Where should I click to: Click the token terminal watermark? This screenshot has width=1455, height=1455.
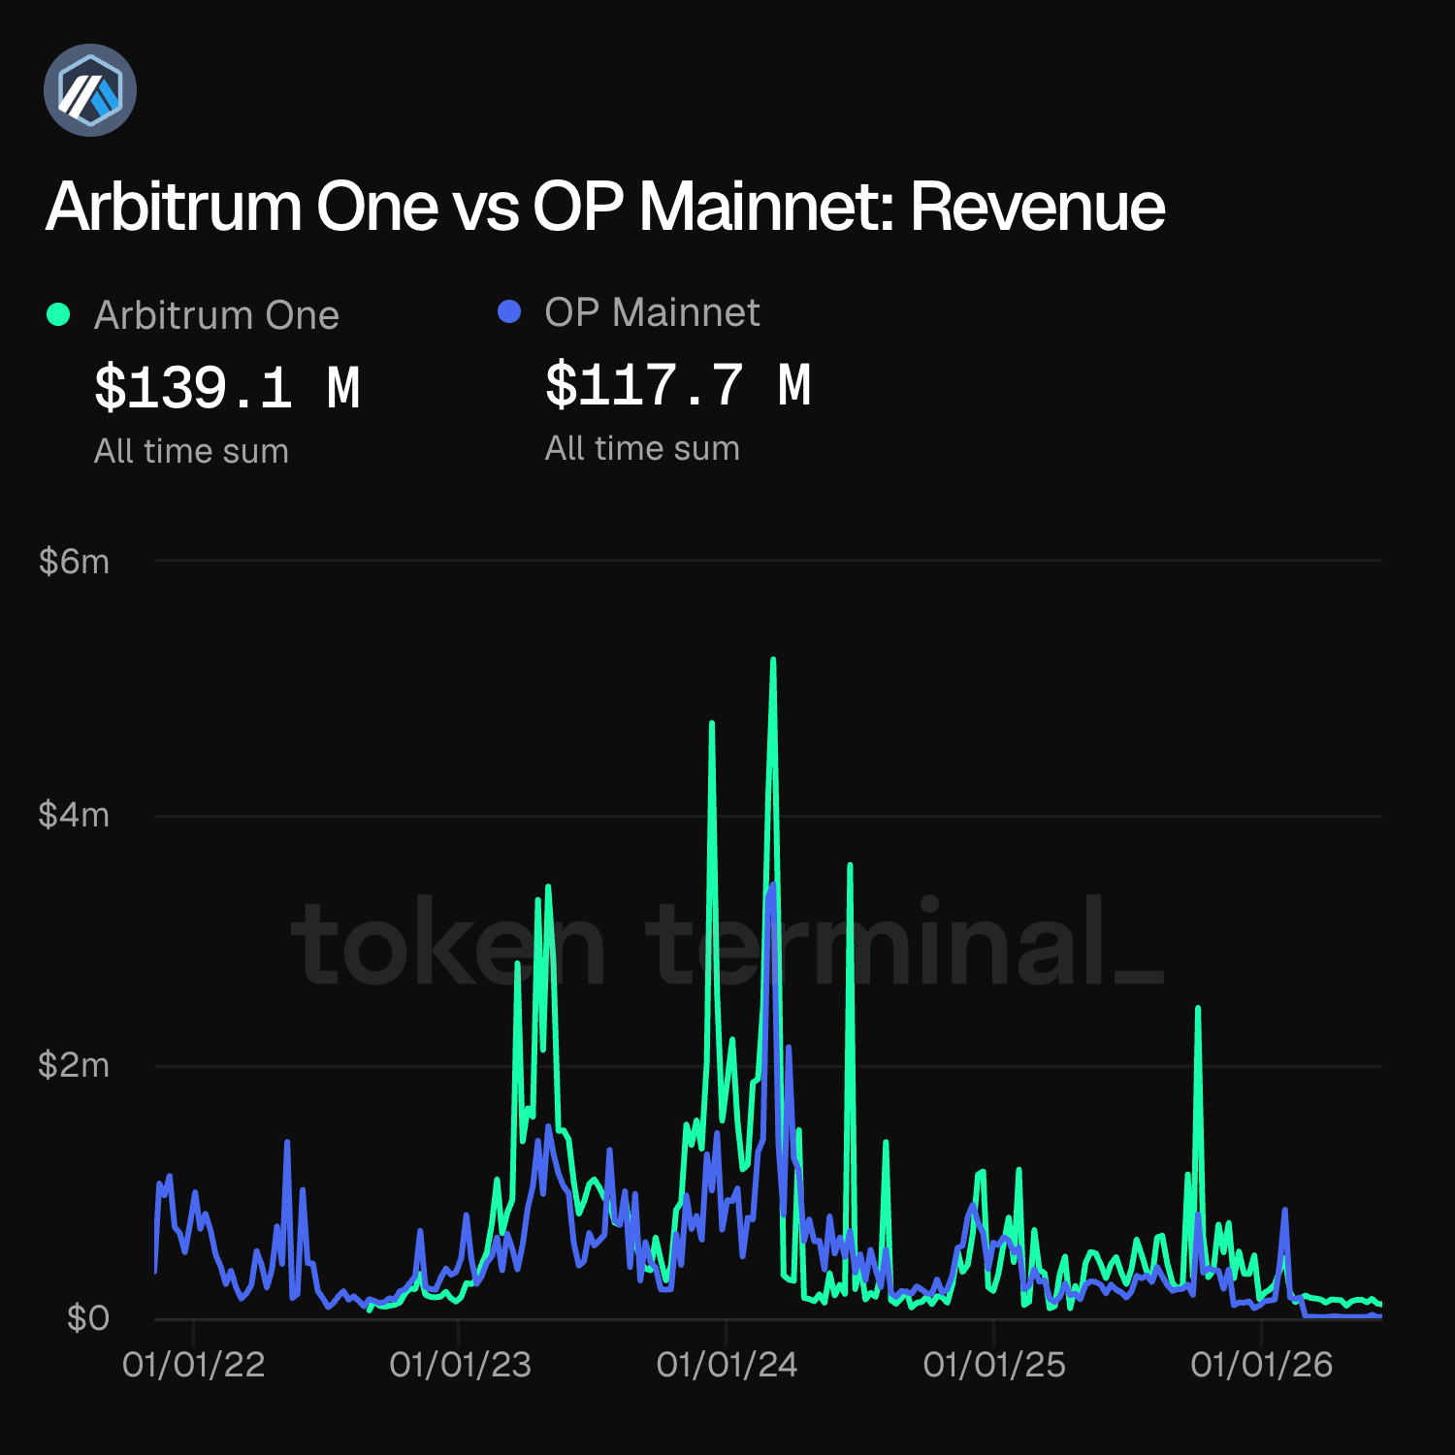(x=727, y=941)
